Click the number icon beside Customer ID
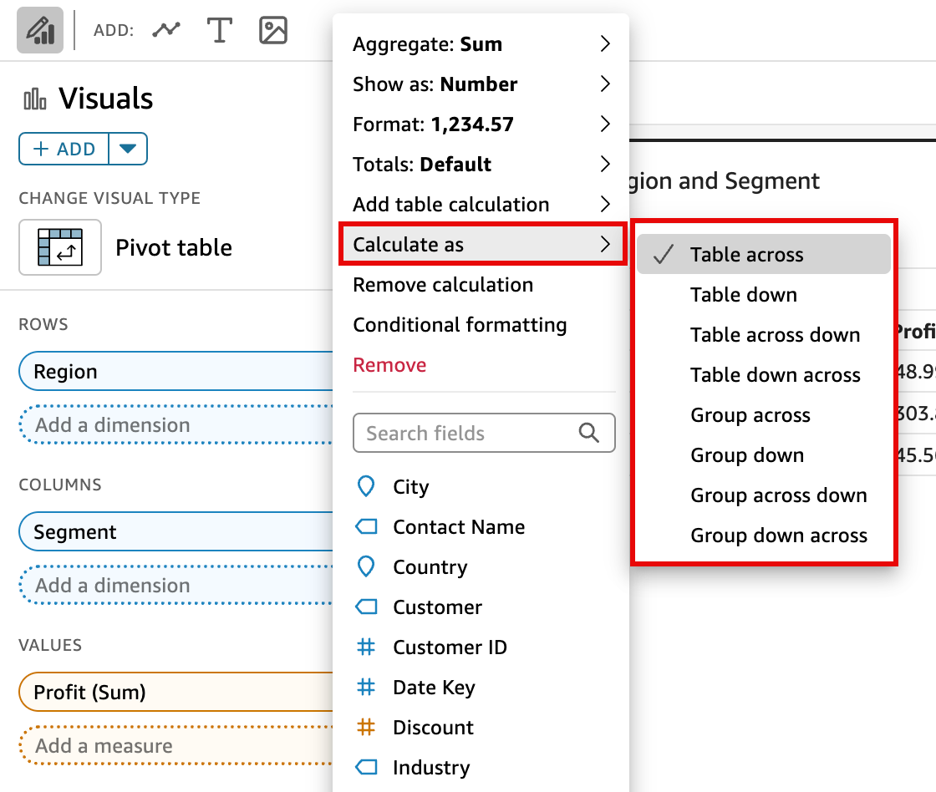 click(366, 647)
